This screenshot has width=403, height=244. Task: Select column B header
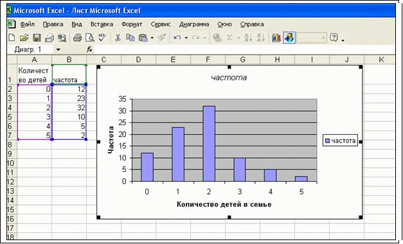click(69, 60)
